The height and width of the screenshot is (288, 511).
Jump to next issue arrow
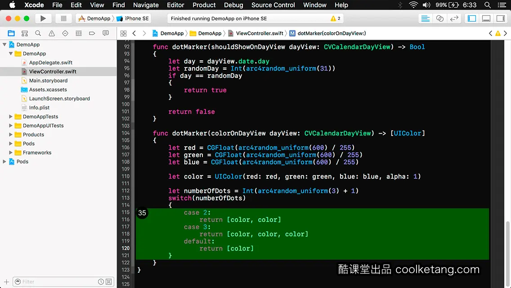(506, 33)
